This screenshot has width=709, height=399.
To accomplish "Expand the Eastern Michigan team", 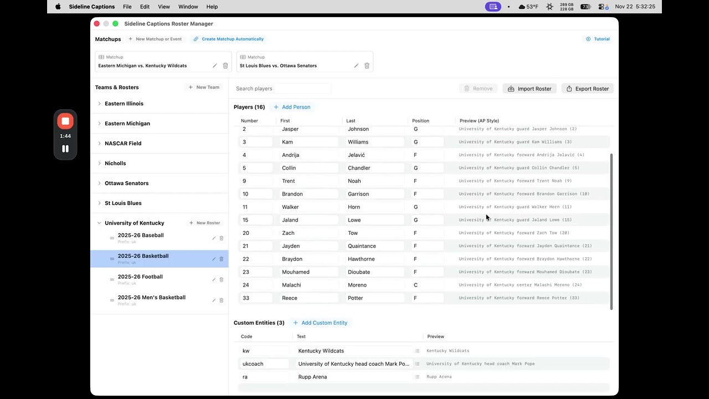I will 99,124.
